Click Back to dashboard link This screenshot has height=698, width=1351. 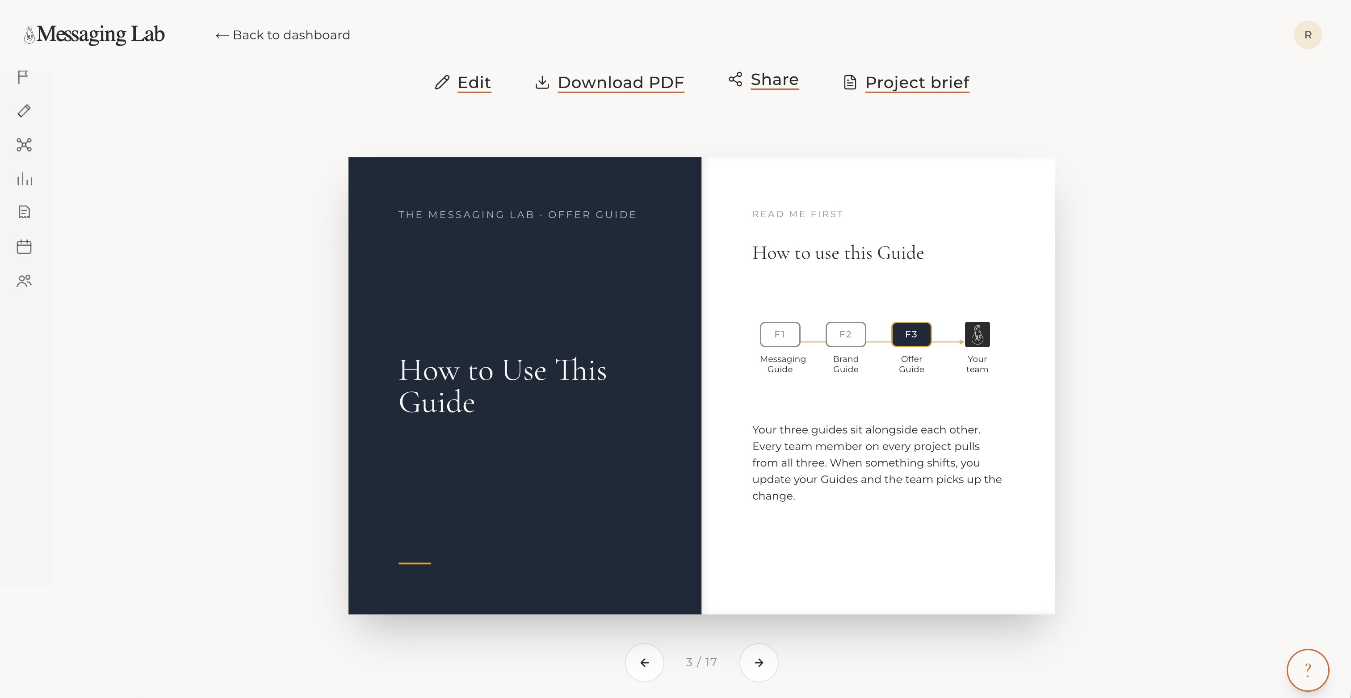pyautogui.click(x=283, y=35)
